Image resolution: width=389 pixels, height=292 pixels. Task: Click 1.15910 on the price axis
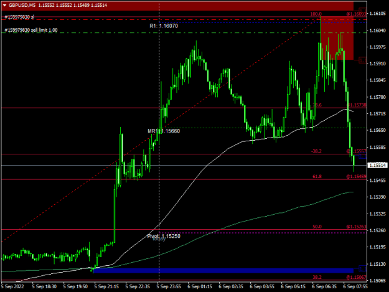[x=378, y=64]
